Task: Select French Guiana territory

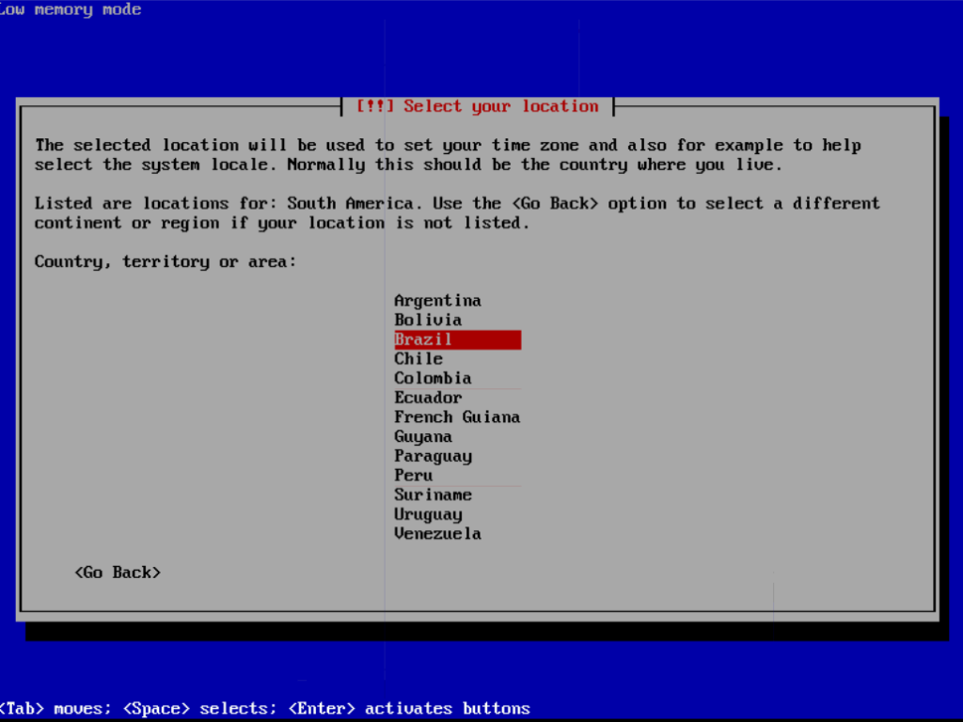Action: coord(457,416)
